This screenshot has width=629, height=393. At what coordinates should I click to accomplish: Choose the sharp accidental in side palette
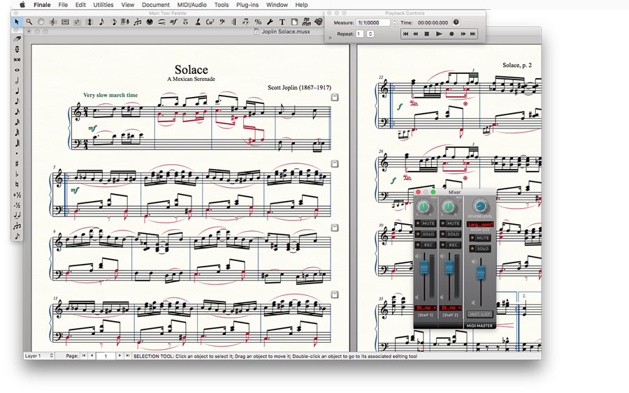[x=17, y=163]
